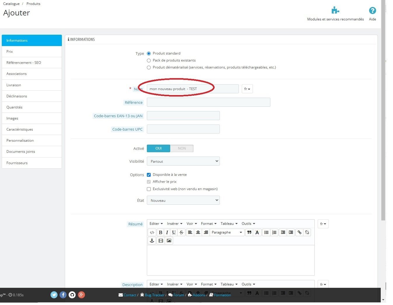Open the Quantités tab
The height and width of the screenshot is (305, 393).
click(32, 107)
